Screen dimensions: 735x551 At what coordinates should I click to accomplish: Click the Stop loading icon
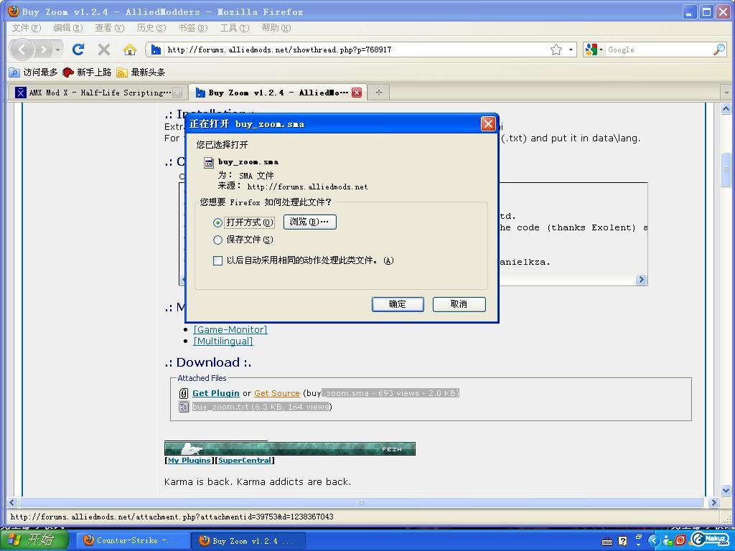(104, 50)
